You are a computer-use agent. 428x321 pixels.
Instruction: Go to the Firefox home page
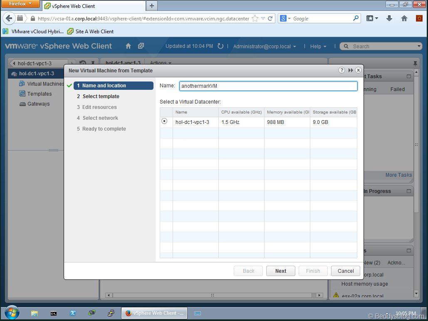(404, 18)
